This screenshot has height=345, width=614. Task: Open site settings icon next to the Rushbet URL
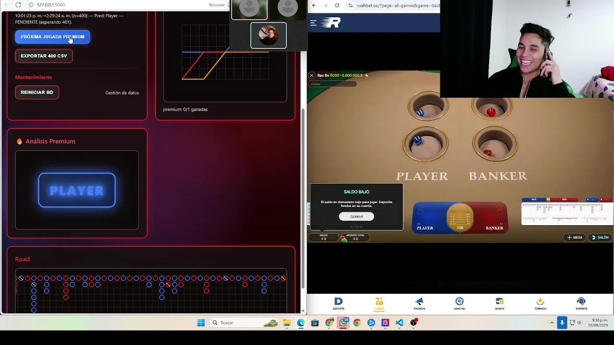click(x=351, y=5)
